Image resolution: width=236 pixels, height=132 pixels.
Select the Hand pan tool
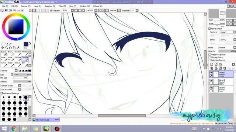14,48
